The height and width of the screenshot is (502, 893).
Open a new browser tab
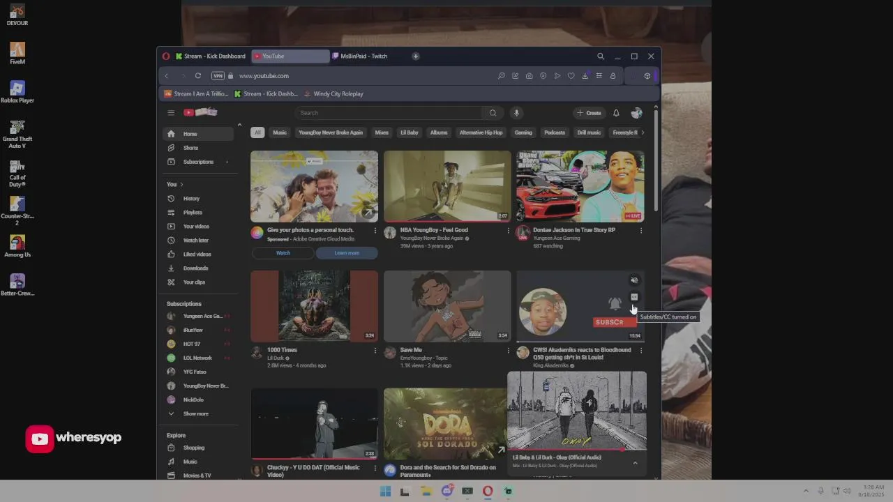point(416,56)
